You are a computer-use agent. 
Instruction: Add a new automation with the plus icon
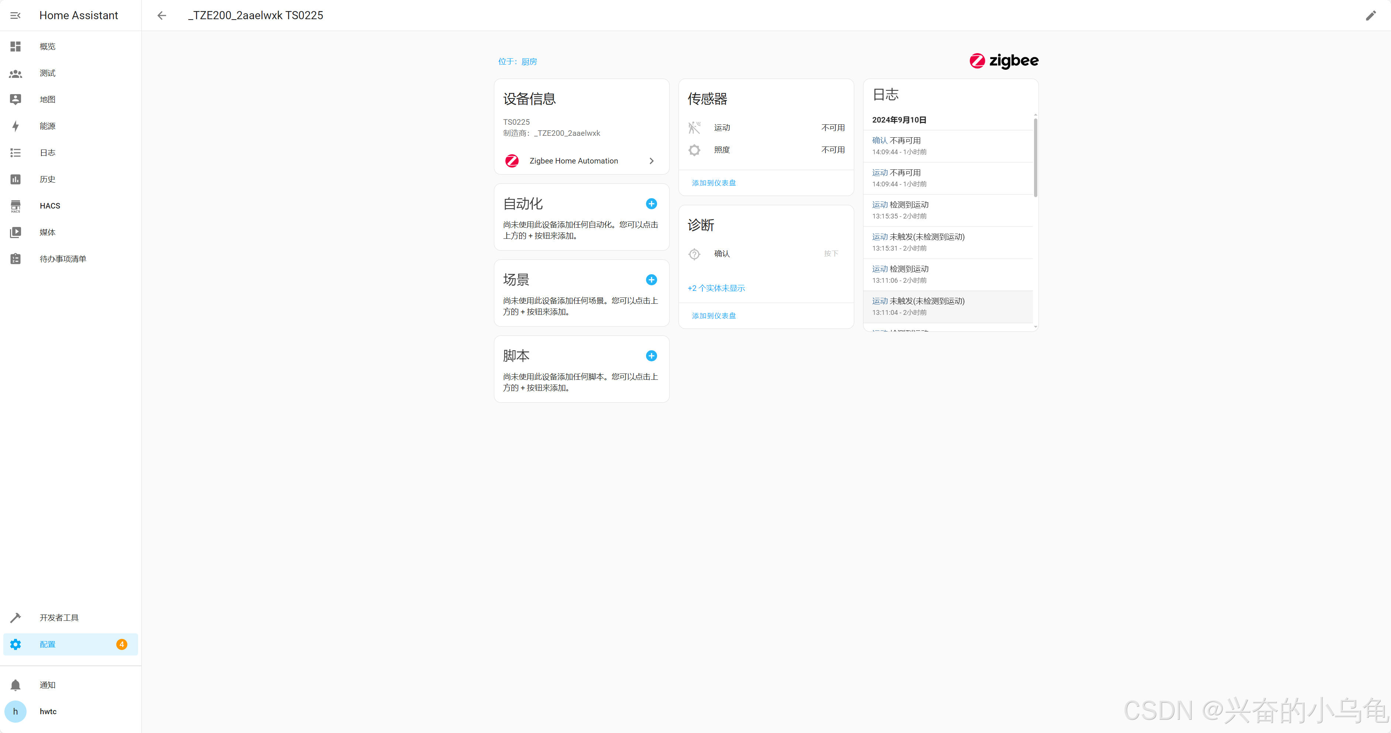point(651,203)
